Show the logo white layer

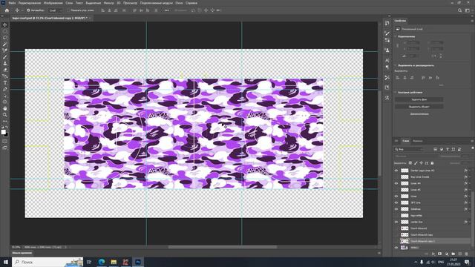tap(396, 216)
